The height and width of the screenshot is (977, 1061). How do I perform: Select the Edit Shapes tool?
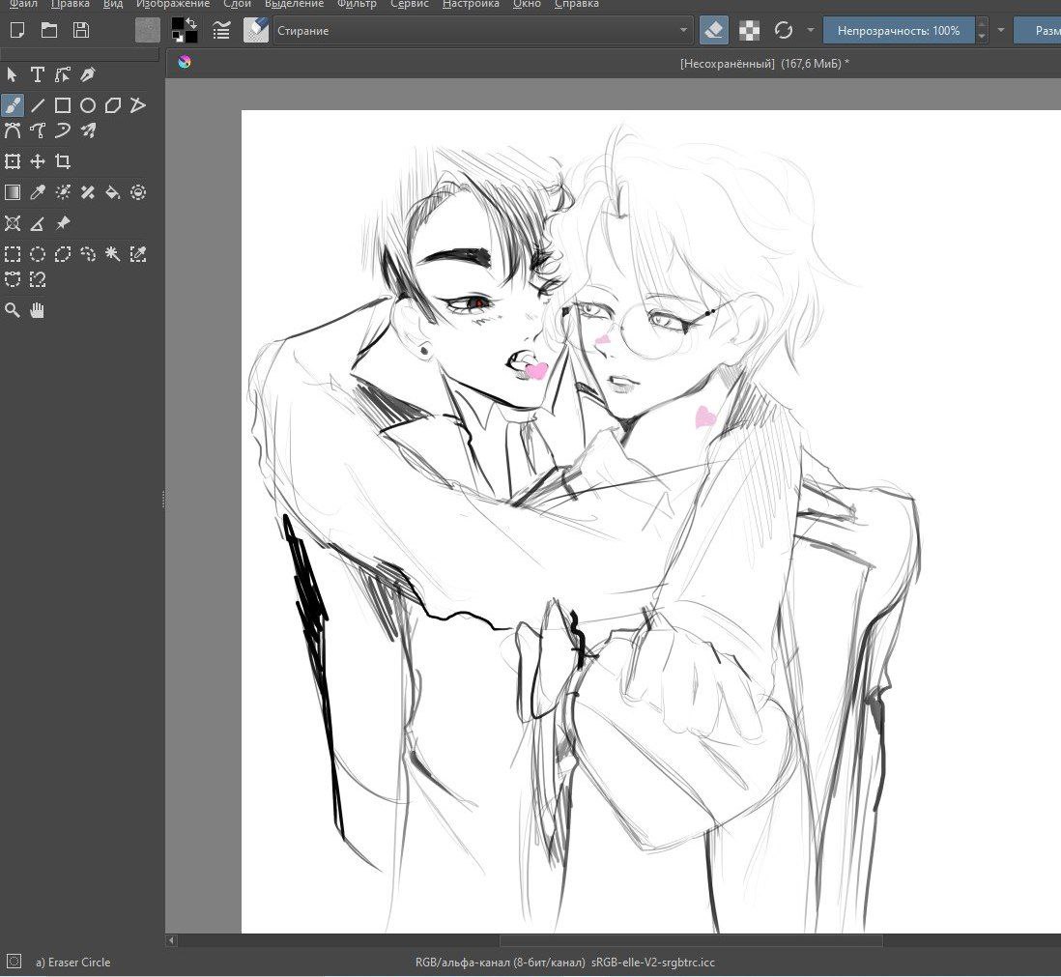click(x=62, y=74)
